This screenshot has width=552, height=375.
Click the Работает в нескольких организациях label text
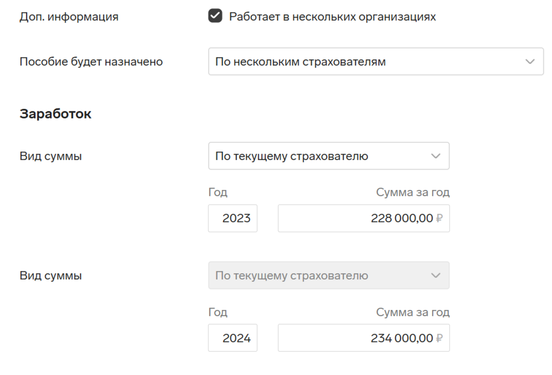pos(332,17)
